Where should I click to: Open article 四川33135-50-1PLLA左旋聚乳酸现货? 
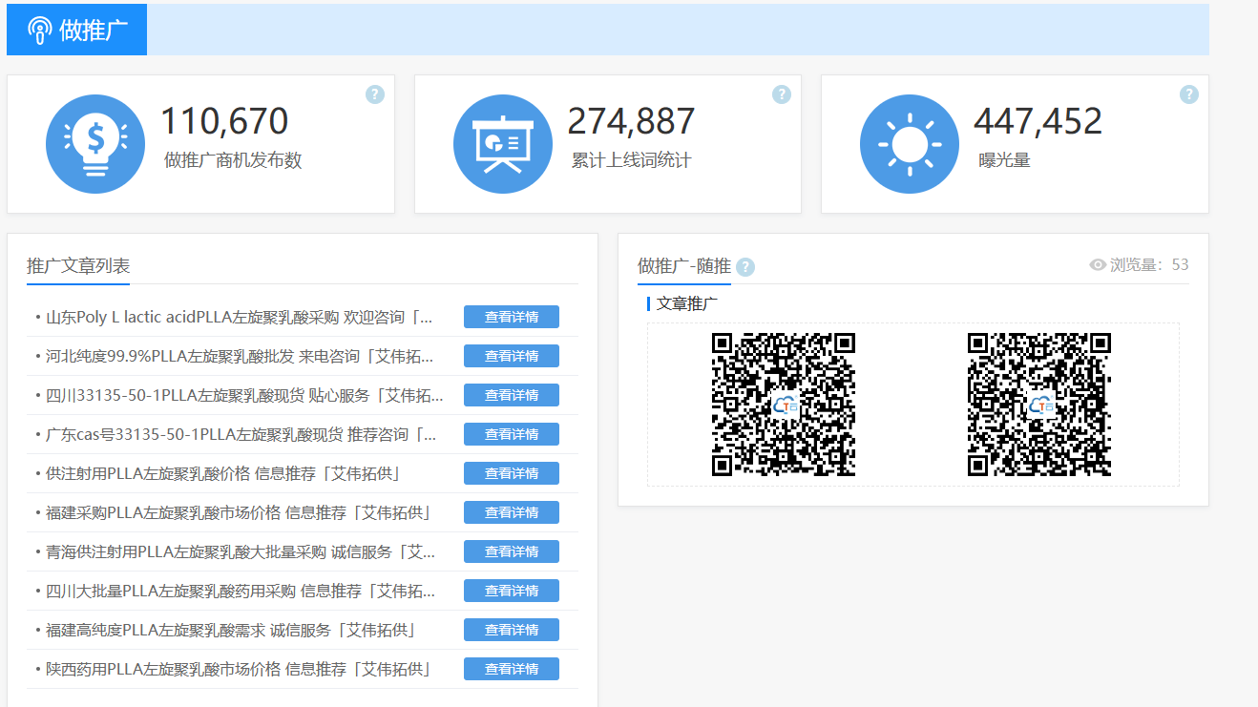[244, 395]
